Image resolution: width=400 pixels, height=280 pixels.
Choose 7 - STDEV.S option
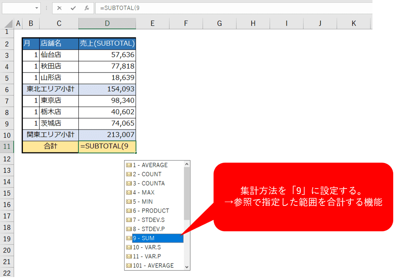(x=155, y=220)
